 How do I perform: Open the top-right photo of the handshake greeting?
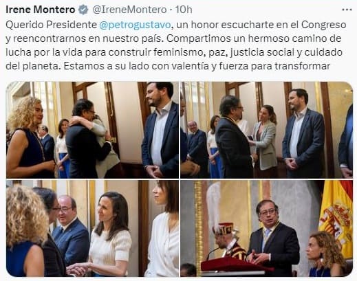(266, 130)
